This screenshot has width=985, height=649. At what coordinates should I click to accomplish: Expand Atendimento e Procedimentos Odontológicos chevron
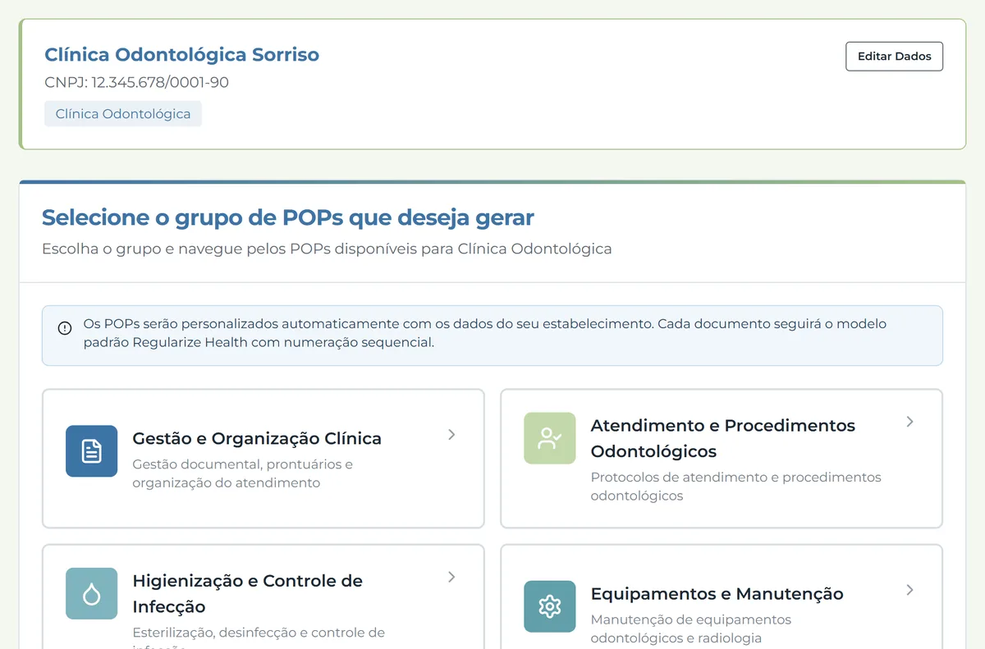click(x=909, y=422)
